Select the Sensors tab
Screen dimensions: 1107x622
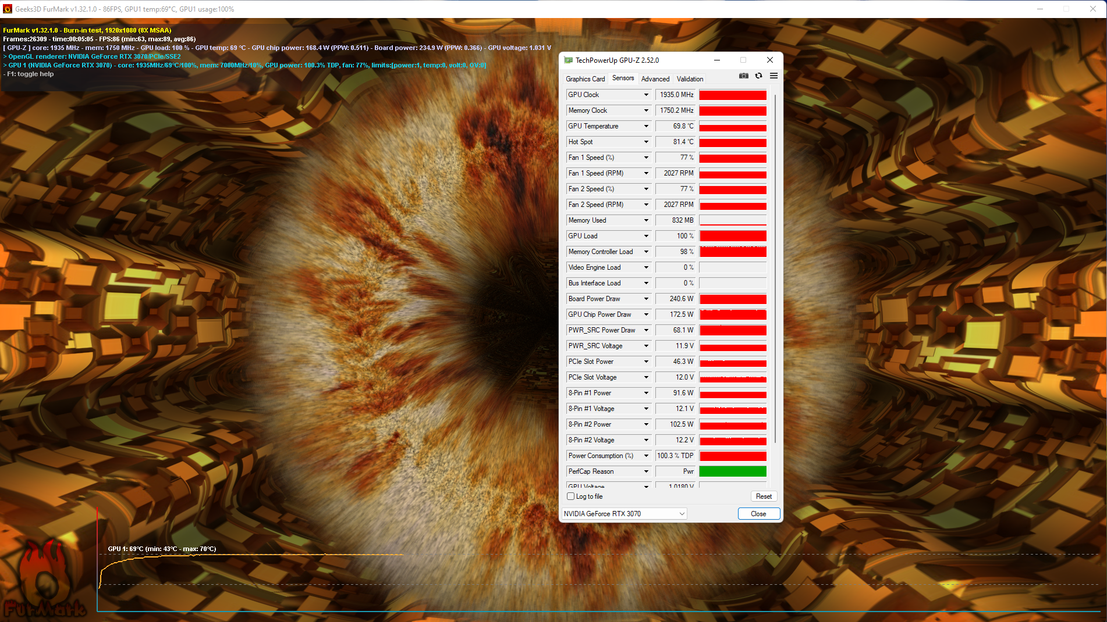(623, 78)
